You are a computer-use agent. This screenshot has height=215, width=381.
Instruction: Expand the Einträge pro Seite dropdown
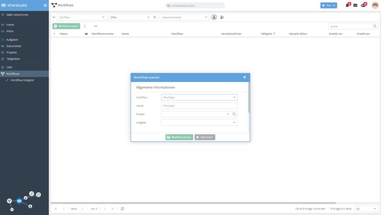point(374,209)
